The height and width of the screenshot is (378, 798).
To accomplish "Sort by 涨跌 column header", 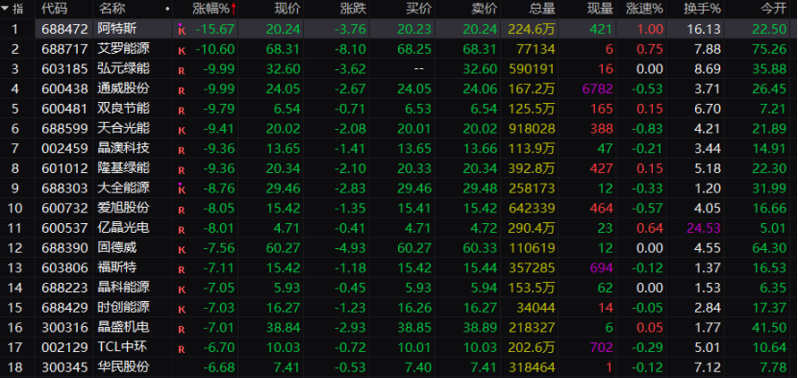I will pos(353,9).
